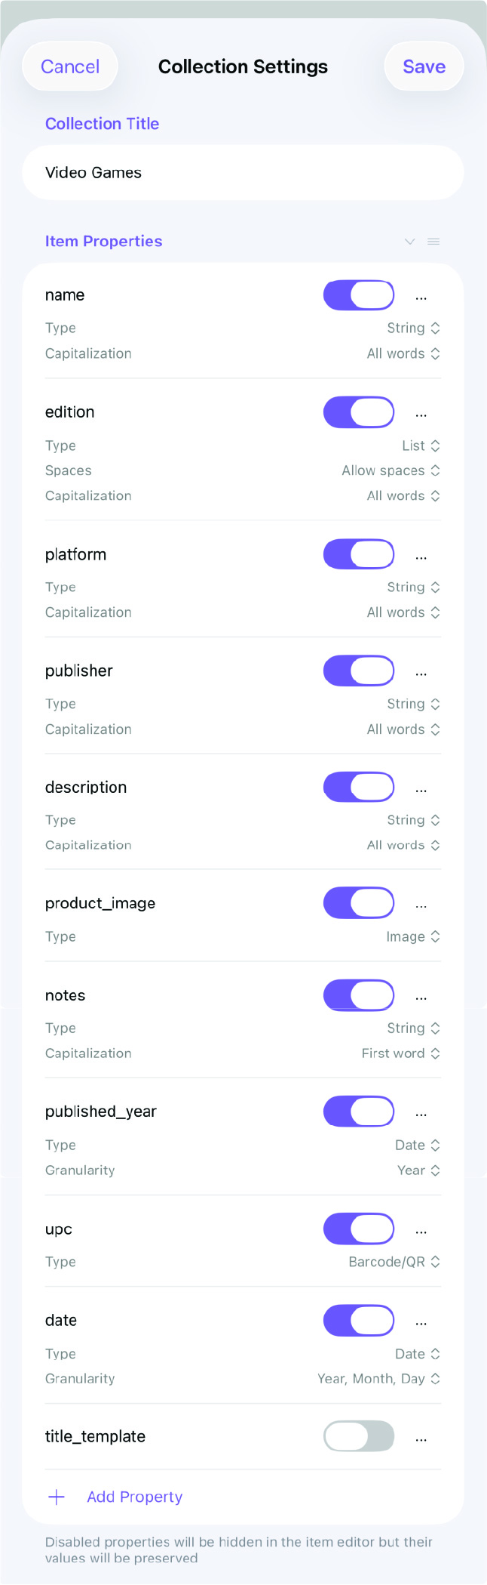Open more options for platform property
This screenshot has width=487, height=1585.
[421, 557]
